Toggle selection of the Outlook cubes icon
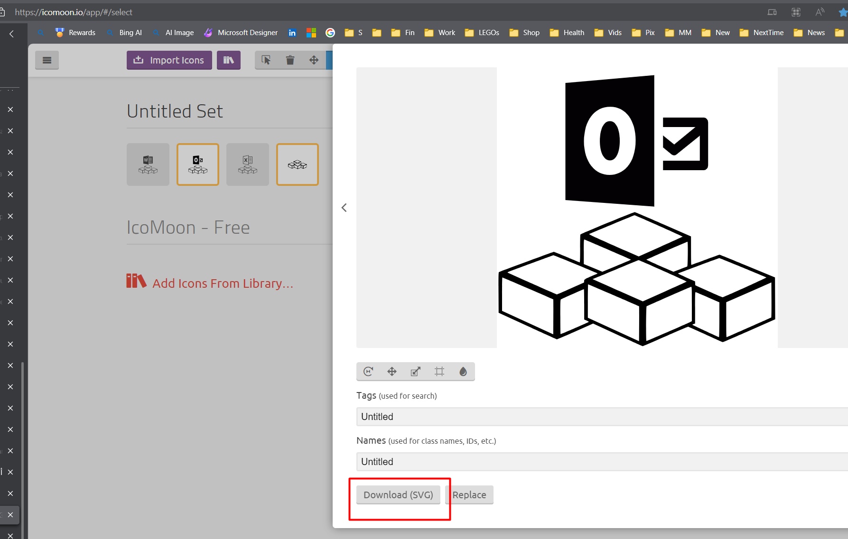The image size is (848, 539). [198, 164]
